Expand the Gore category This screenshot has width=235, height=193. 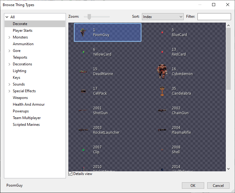(9, 51)
